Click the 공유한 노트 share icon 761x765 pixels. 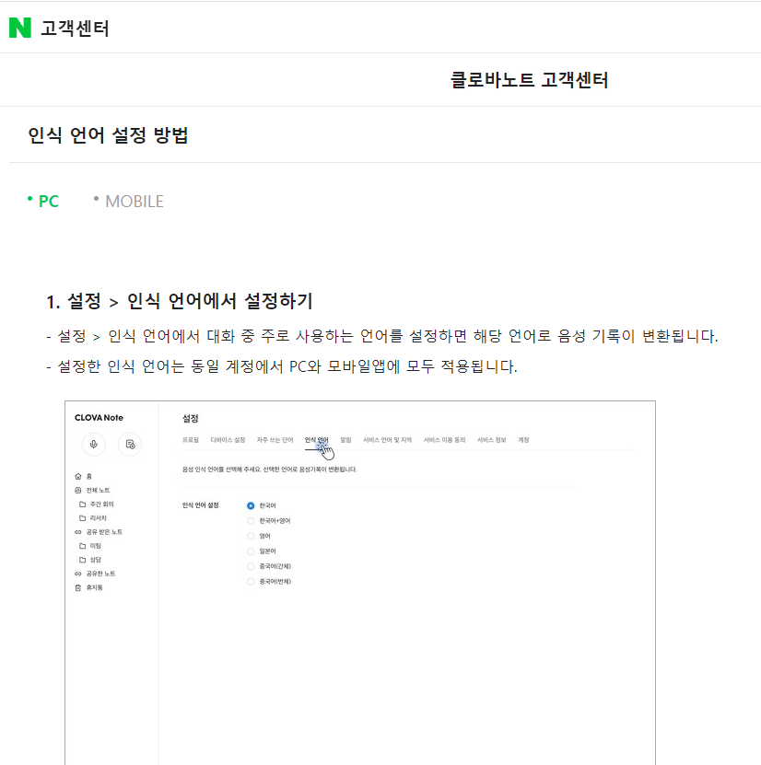[x=78, y=573]
